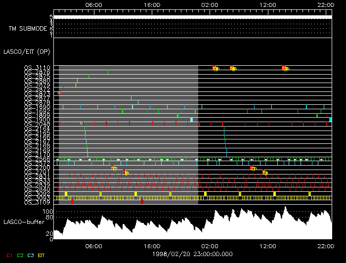
Task: Click the rightmost yellow-red icon in OS_3110 row
Action: coord(285,68)
